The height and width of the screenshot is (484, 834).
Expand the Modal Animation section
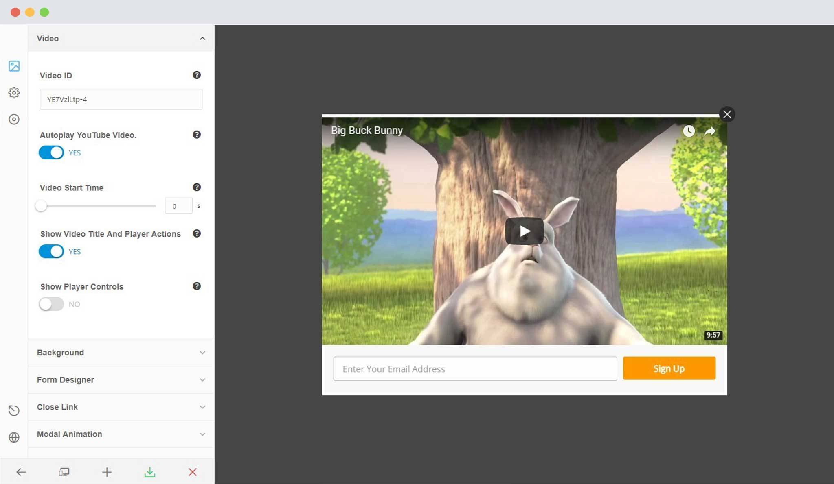pyautogui.click(x=121, y=434)
